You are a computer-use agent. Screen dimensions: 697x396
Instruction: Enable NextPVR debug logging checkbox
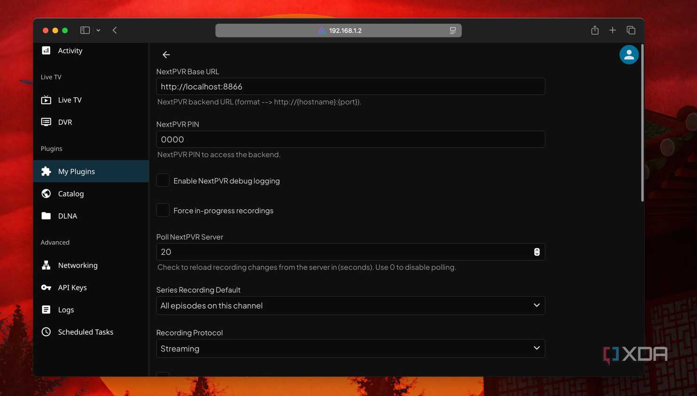pyautogui.click(x=163, y=180)
